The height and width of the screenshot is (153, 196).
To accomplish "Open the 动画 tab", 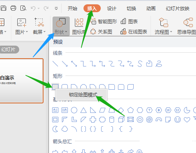I will coord(151,9).
